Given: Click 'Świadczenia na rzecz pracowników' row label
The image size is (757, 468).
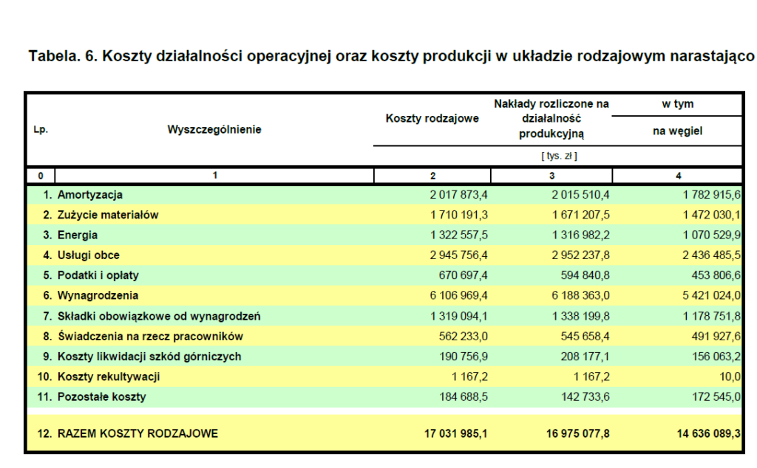Looking at the screenshot, I should [150, 337].
